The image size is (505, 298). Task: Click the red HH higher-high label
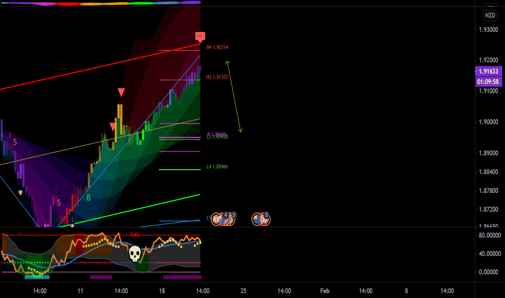(200, 37)
